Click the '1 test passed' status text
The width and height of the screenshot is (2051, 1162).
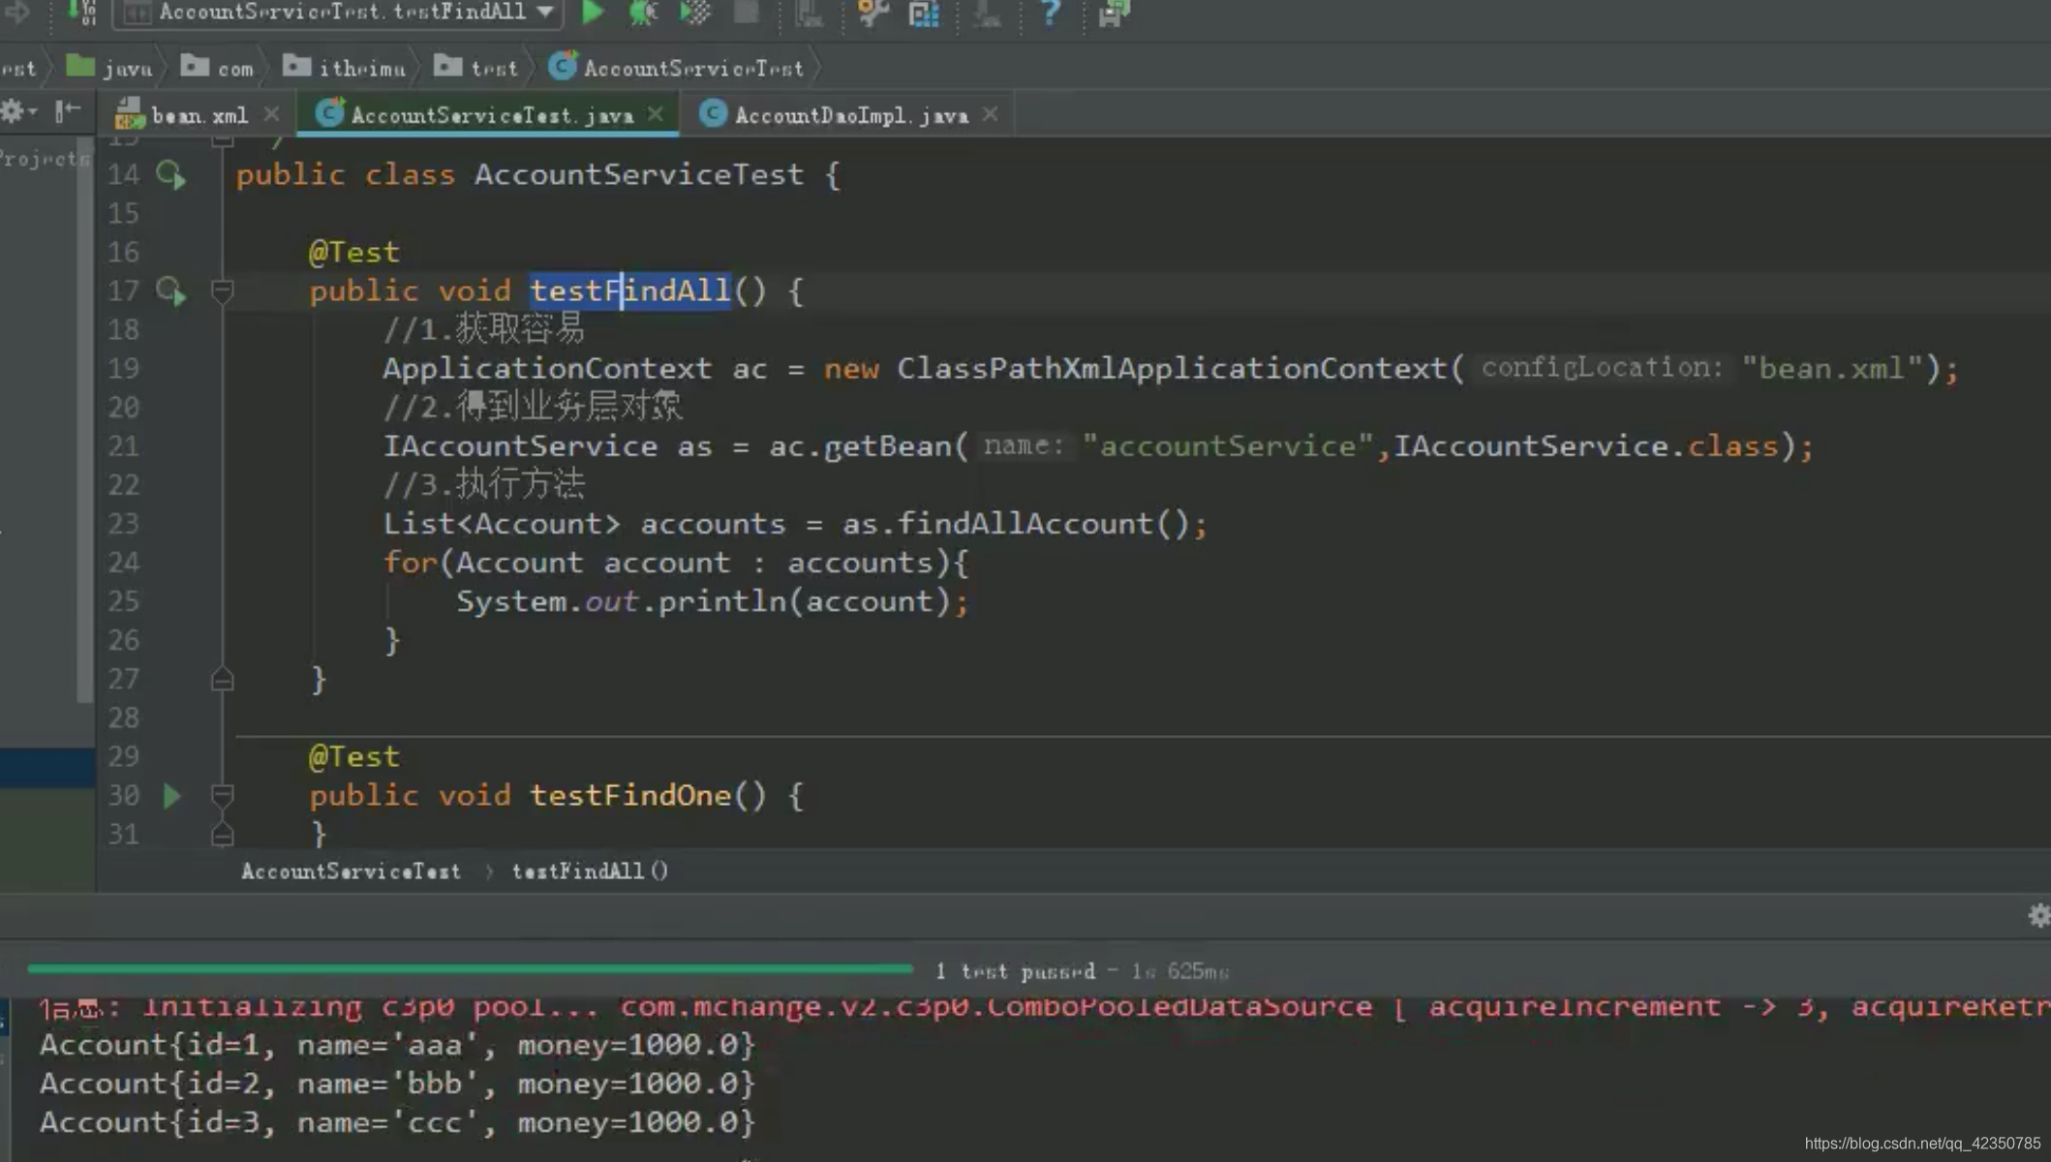(1015, 970)
